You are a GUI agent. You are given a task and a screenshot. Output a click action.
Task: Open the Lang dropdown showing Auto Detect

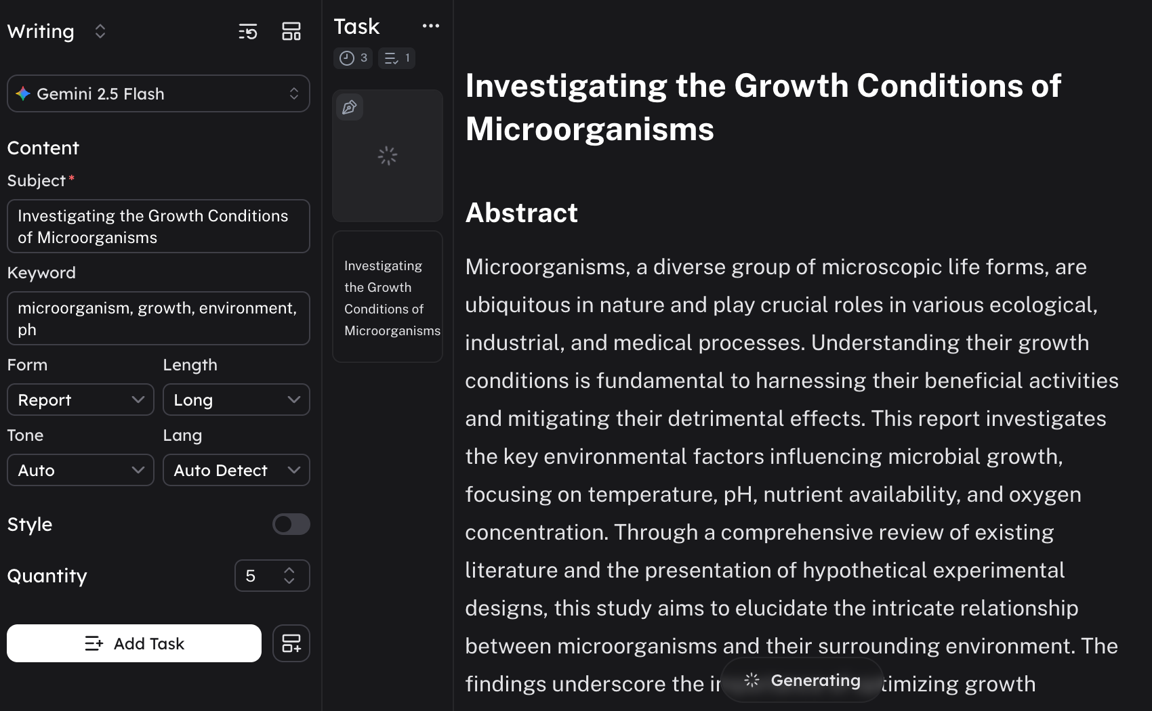coord(236,470)
